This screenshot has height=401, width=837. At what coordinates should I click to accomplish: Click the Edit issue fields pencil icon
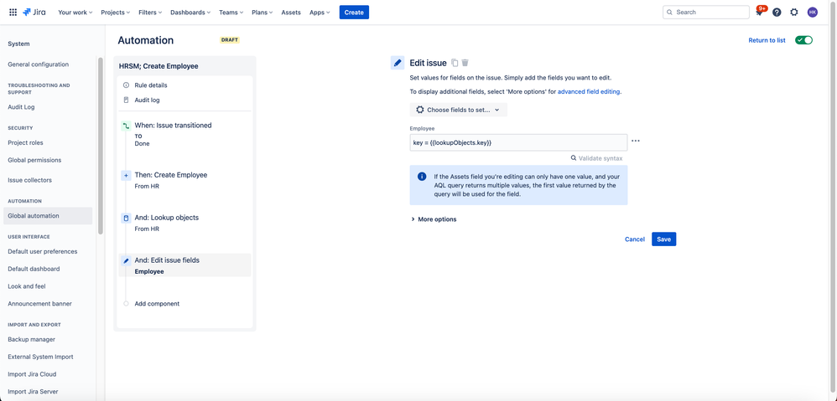click(x=126, y=261)
